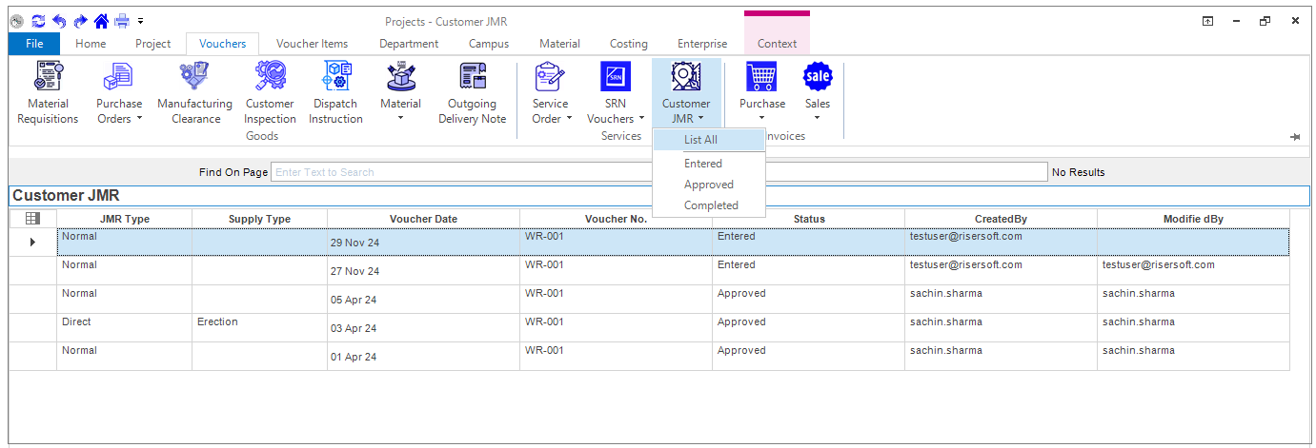This screenshot has width=1316, height=448.
Task: Expand the Service Order dropdown
Action: 551,110
